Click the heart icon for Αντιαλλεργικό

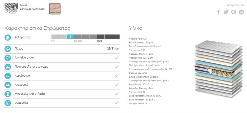tap(8, 58)
